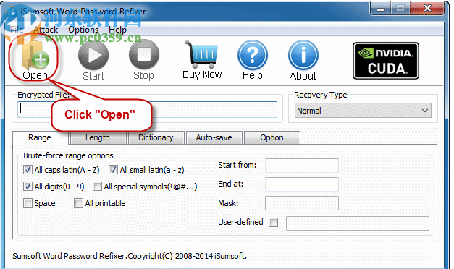Screen dimensions: 454x269
Task: Enable the All printable checkbox
Action: coord(78,202)
